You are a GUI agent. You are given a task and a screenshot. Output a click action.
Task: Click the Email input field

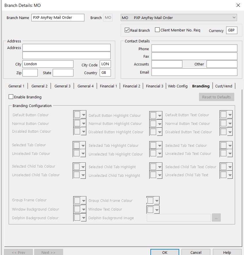tap(194, 72)
